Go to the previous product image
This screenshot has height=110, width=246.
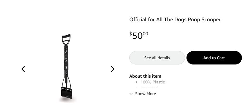(x=23, y=69)
